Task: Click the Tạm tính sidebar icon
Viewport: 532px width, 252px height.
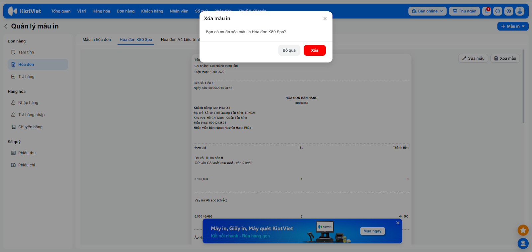Action: click(x=13, y=52)
